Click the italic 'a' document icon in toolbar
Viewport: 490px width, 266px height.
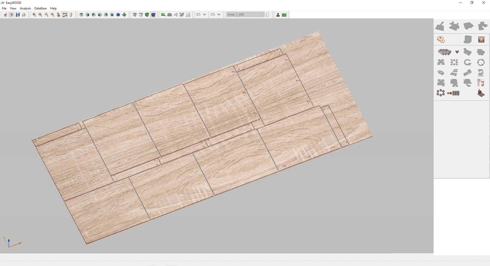point(5,15)
